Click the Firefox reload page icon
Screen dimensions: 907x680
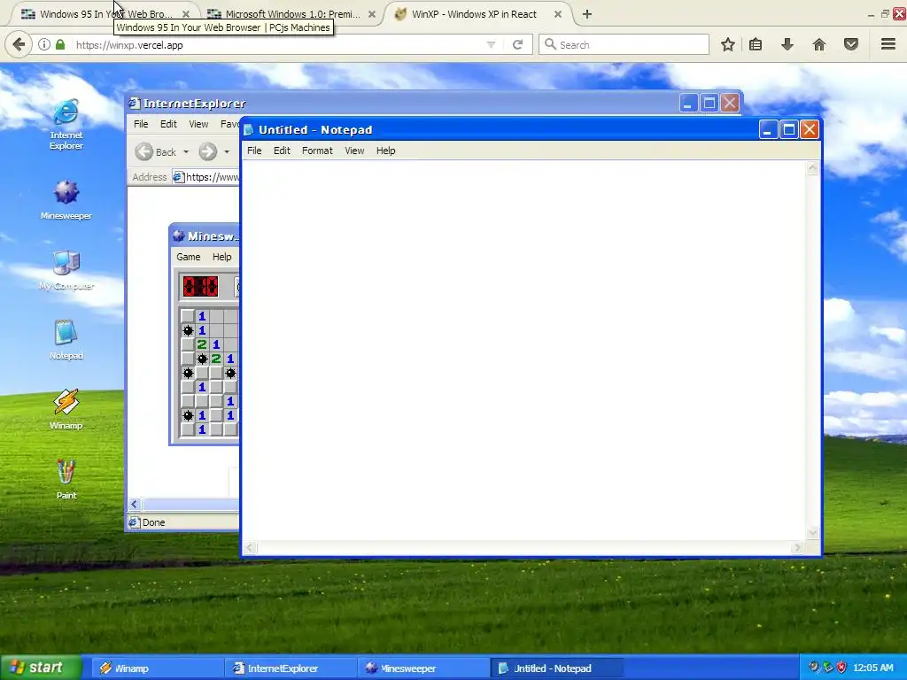517,44
